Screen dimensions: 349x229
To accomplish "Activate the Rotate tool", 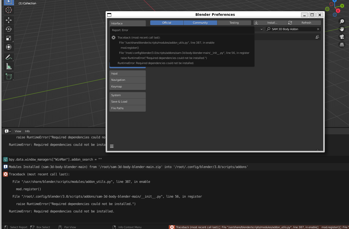I will pos(9,29).
